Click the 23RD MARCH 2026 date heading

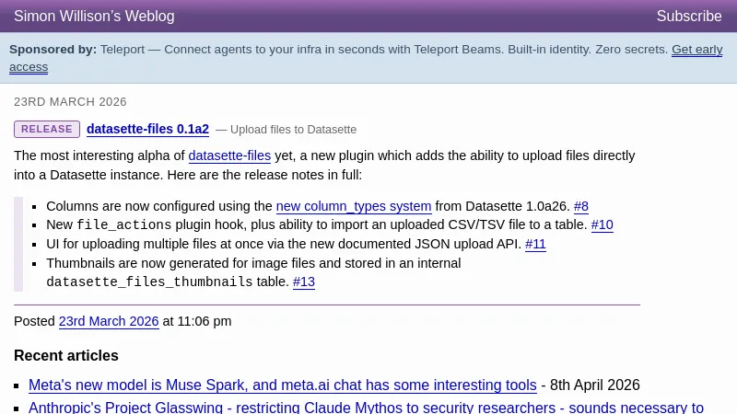click(70, 102)
